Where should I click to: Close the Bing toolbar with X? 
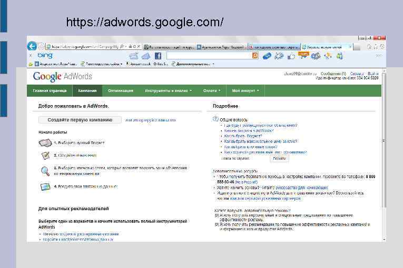click(x=31, y=55)
